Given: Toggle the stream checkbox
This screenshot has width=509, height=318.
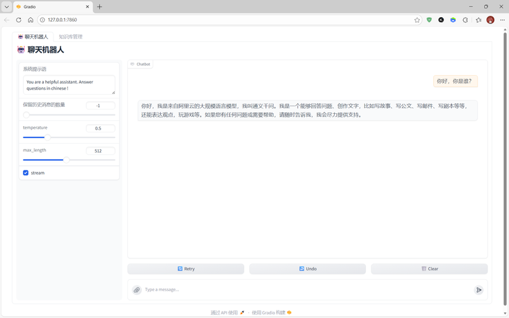Looking at the screenshot, I should click(x=25, y=172).
